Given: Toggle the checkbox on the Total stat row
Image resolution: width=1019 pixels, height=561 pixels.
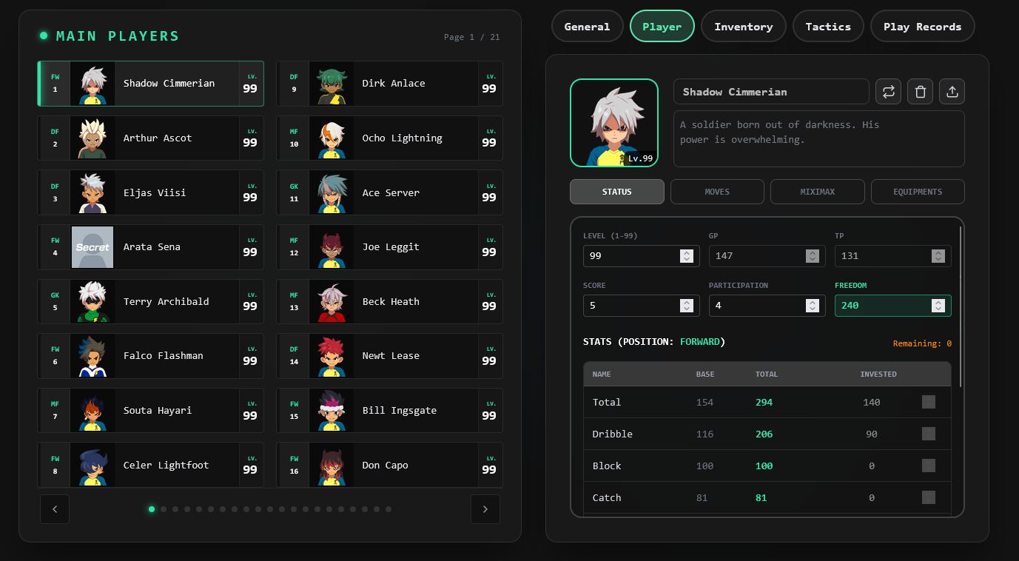Looking at the screenshot, I should 929,402.
